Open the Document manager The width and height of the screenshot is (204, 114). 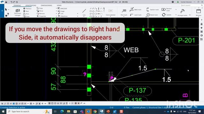(x=18, y=12)
